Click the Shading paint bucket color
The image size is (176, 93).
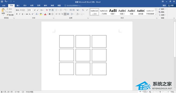tap(77, 14)
